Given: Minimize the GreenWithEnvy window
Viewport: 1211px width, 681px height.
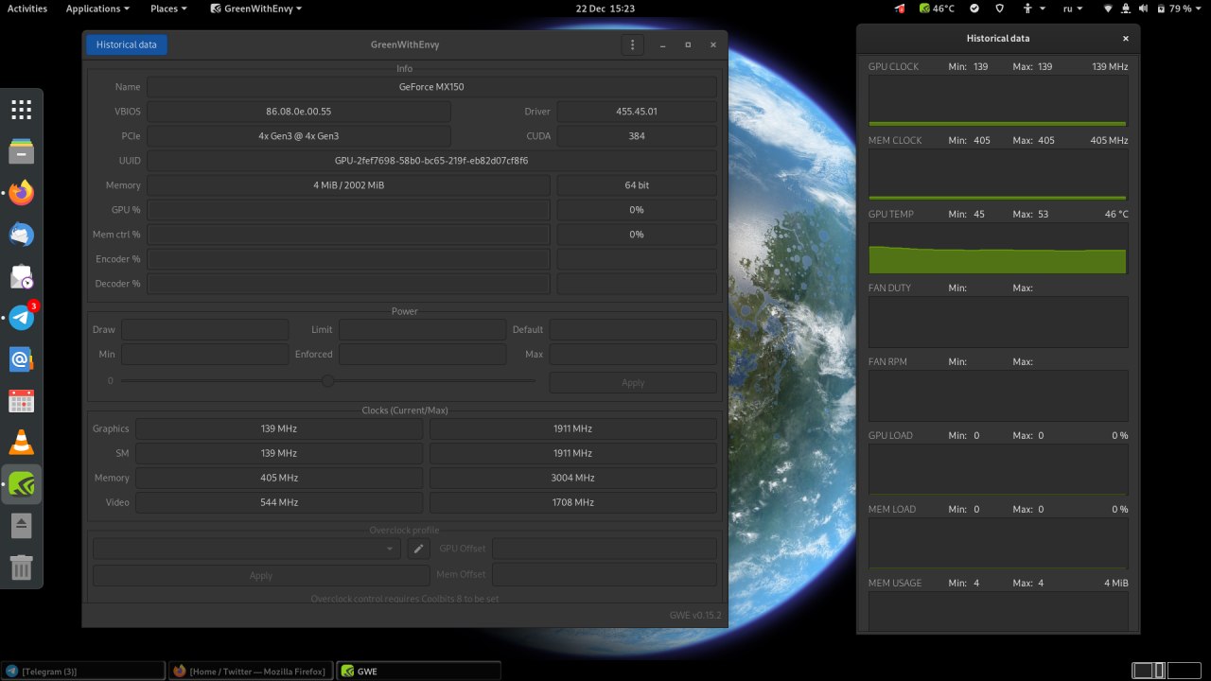Looking at the screenshot, I should click(663, 44).
